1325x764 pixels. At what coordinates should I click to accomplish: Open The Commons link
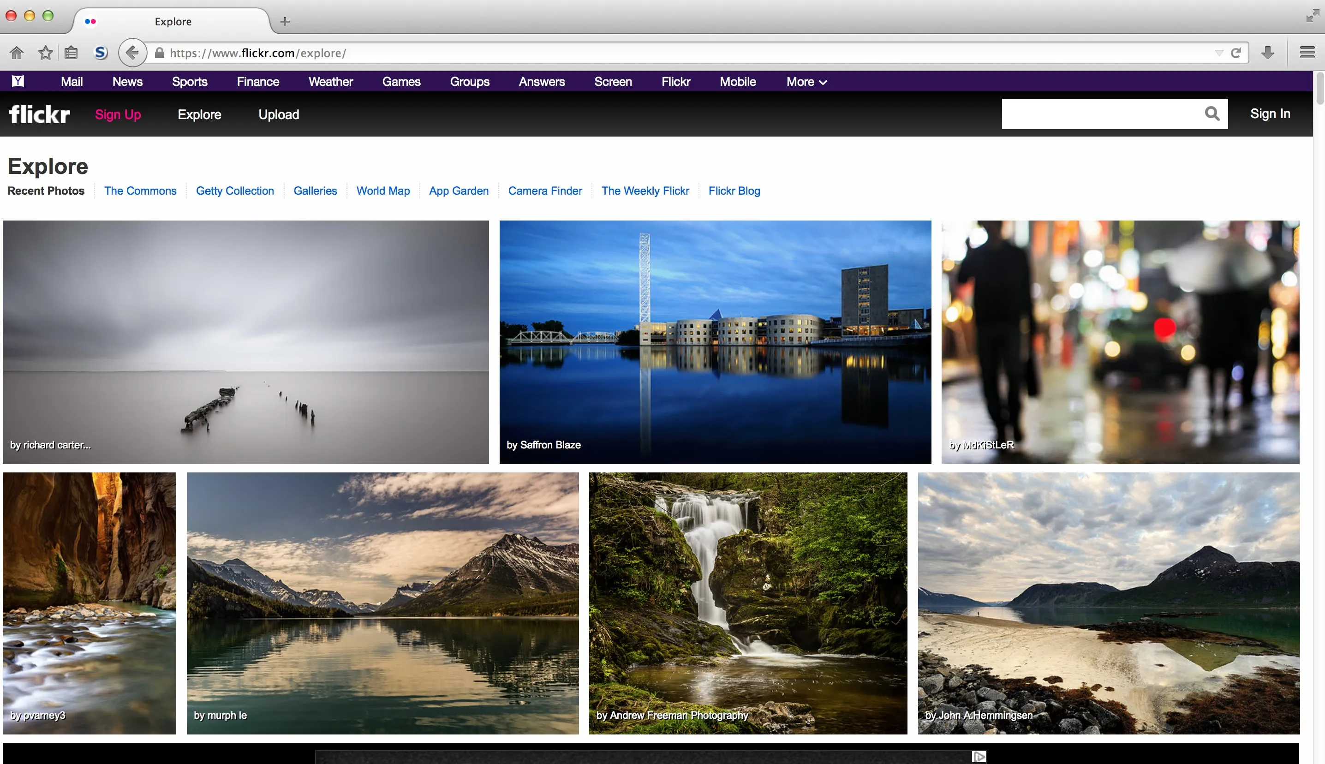click(x=140, y=191)
